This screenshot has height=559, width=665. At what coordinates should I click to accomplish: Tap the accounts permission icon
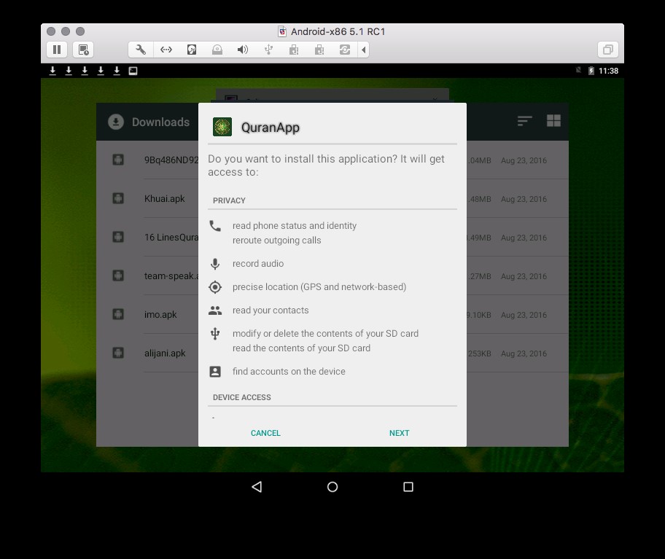point(215,372)
